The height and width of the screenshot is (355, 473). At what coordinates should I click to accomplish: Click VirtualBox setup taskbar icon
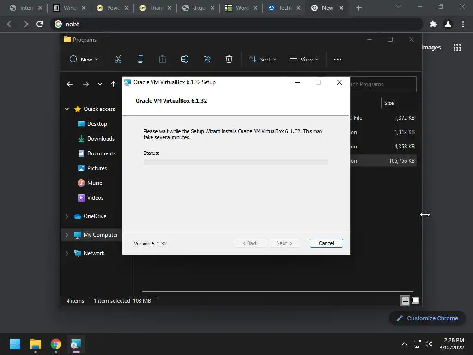point(76,344)
